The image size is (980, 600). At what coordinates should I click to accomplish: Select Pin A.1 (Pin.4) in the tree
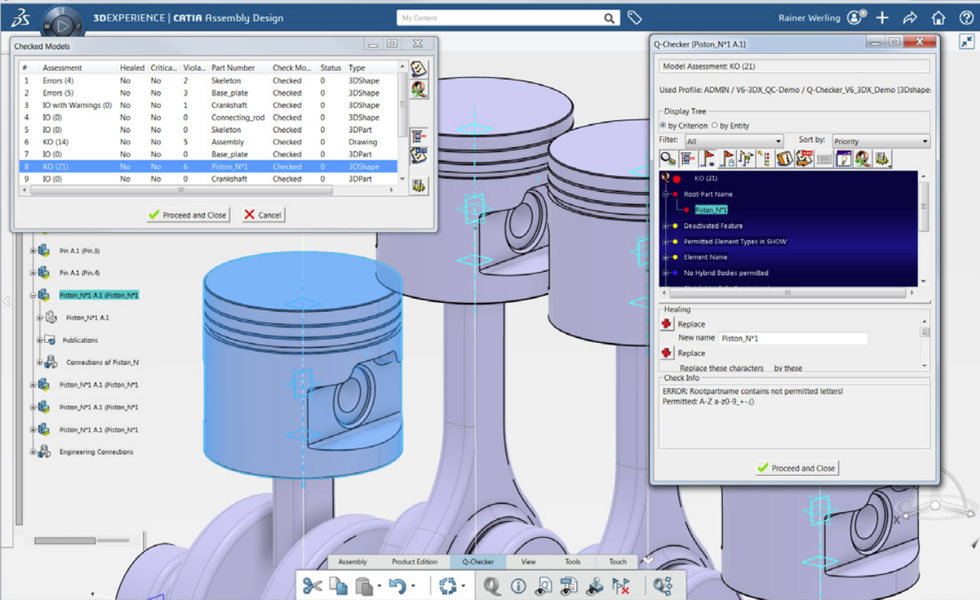point(79,273)
